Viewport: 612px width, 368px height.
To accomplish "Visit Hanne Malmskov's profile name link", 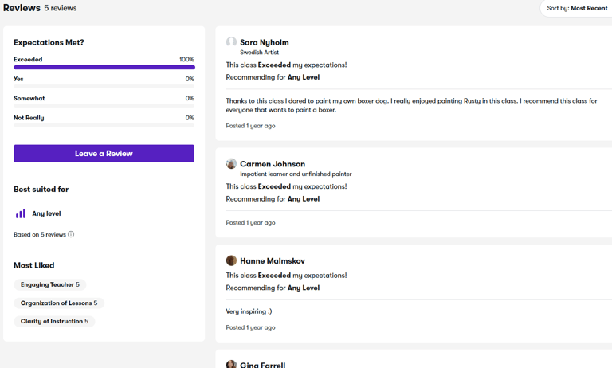I will pyautogui.click(x=272, y=260).
